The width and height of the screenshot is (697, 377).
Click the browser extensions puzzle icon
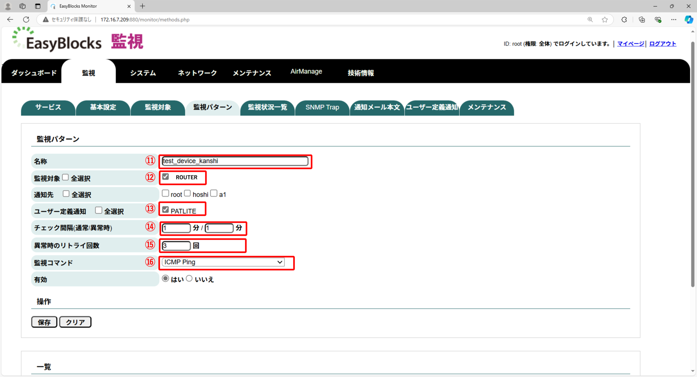[x=624, y=19]
